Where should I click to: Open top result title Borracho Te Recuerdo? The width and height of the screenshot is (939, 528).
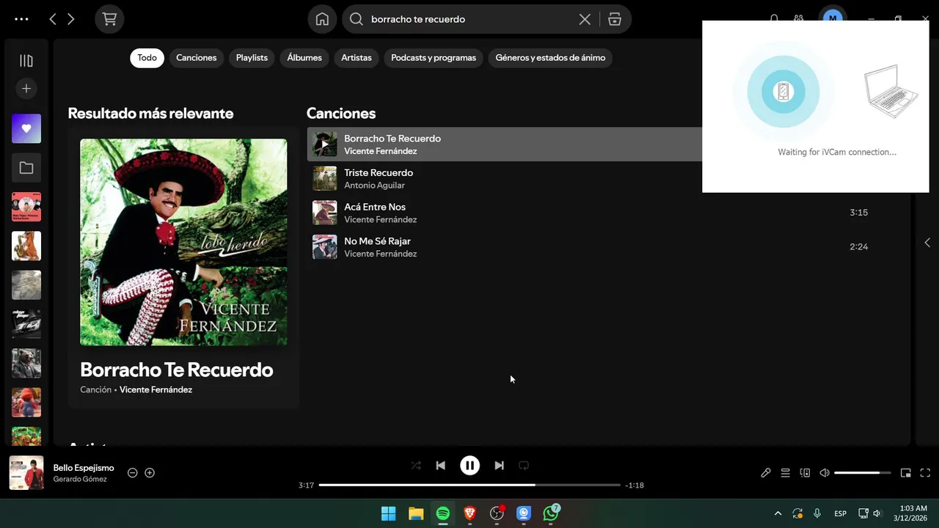tap(177, 370)
